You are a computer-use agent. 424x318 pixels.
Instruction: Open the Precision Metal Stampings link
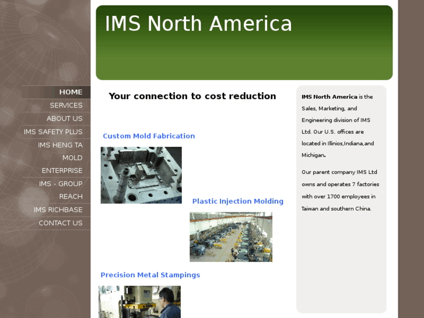150,275
